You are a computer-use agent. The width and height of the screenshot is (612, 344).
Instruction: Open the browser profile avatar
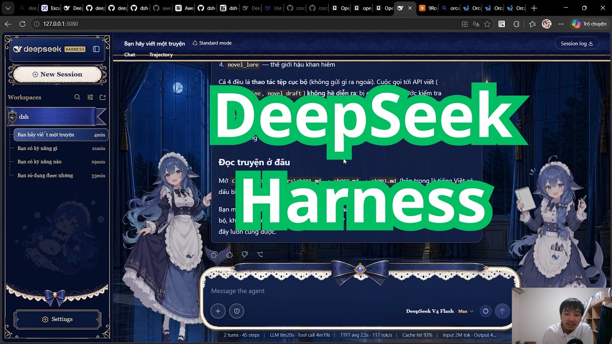(x=547, y=24)
